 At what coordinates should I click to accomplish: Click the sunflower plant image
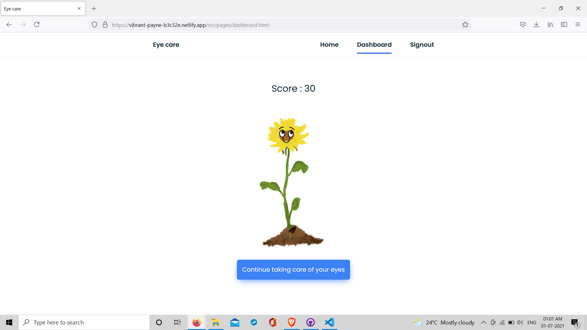[292, 182]
